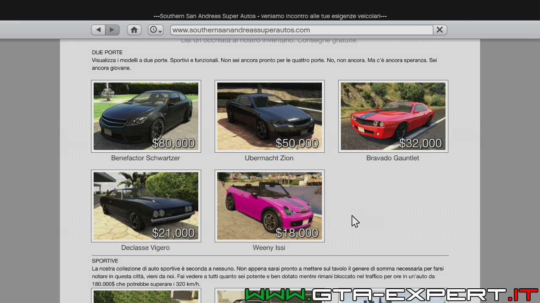The height and width of the screenshot is (303, 540).
Task: Click the $32,000 price tag
Action: coord(421,144)
